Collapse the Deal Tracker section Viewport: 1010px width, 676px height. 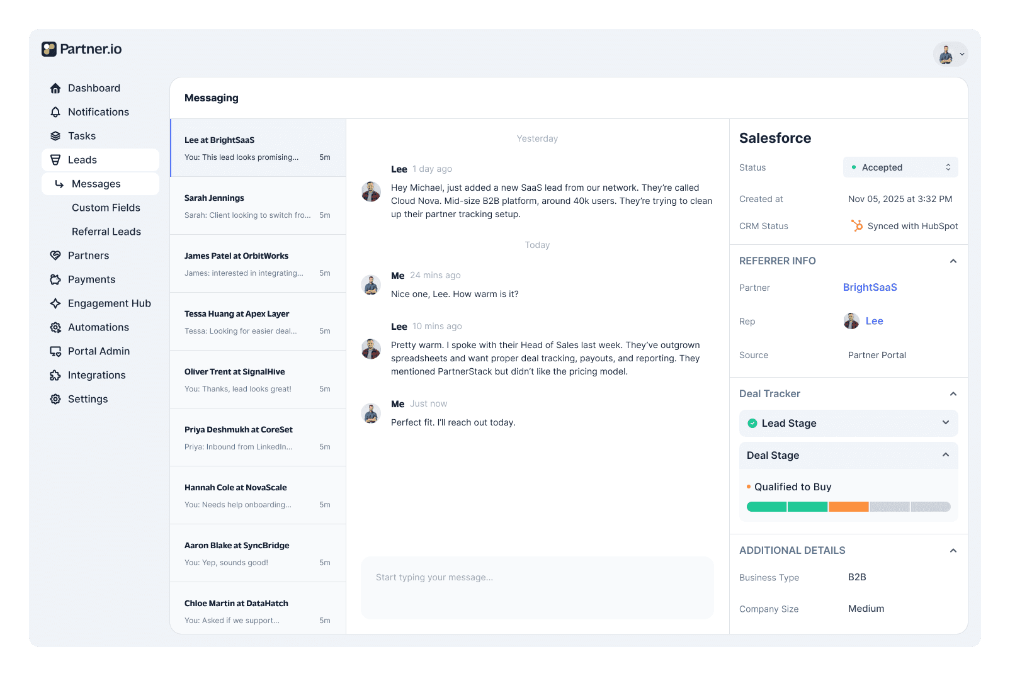point(953,394)
